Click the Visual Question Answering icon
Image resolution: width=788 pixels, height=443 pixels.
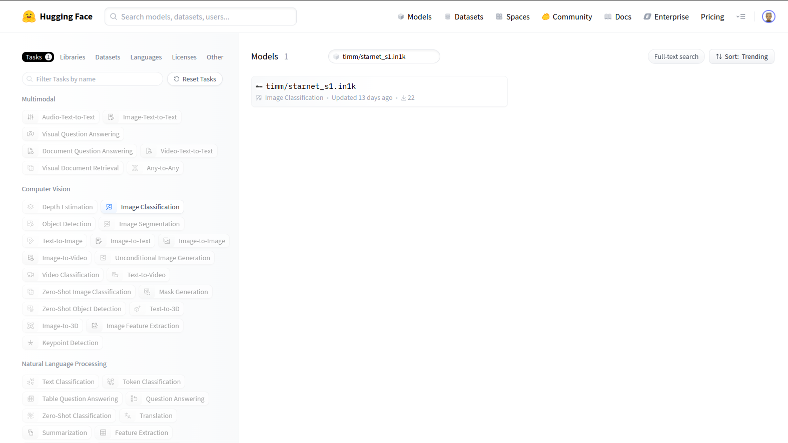(x=31, y=134)
